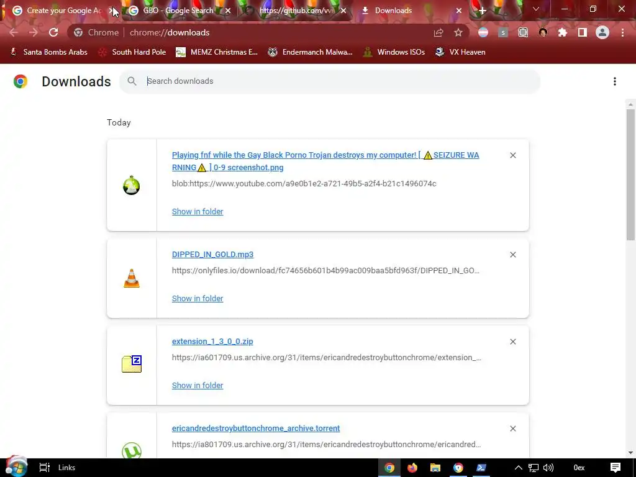Open the ericandredestroybuttonchrome_archive.torrent link
This screenshot has width=636, height=477.
click(x=256, y=429)
